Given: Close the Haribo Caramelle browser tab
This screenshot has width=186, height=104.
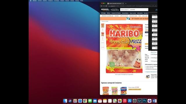Looking at the screenshot, I should 123,3.
